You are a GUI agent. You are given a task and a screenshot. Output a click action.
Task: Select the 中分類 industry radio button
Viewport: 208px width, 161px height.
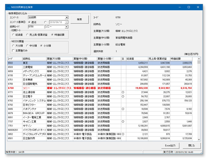tap(27, 46)
